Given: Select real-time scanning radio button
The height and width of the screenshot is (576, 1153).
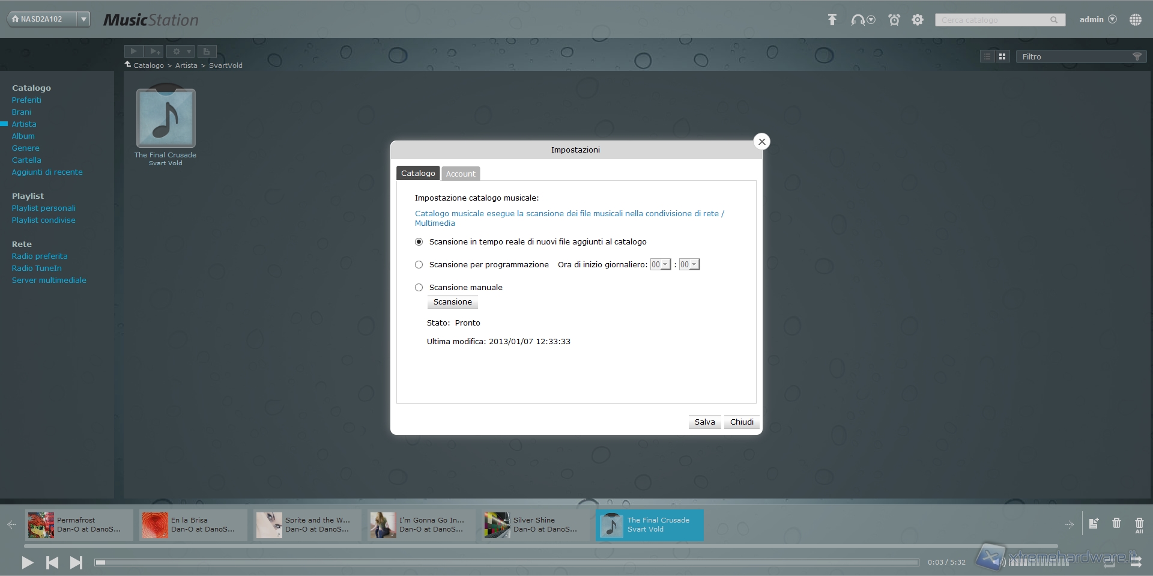Looking at the screenshot, I should point(419,242).
